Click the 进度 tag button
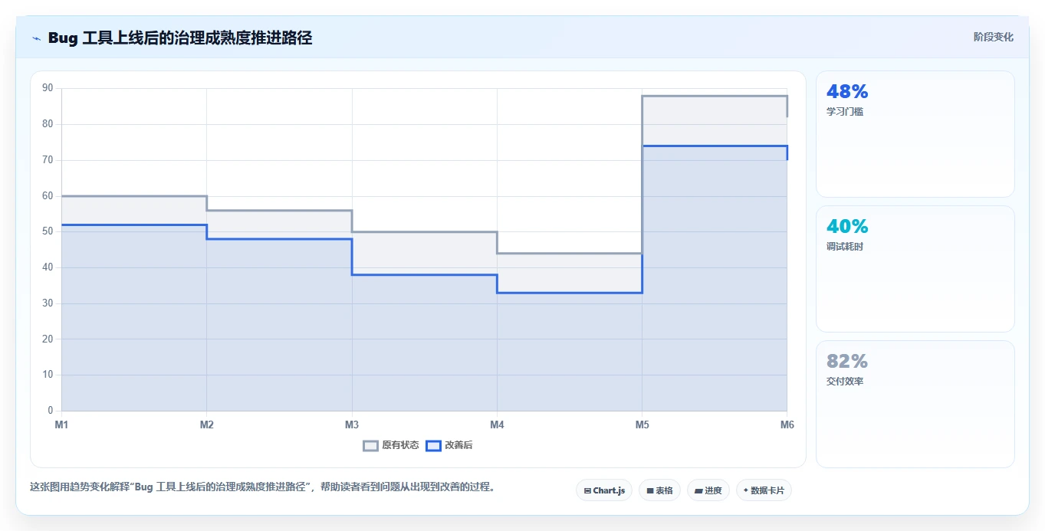Viewport: 1045px width, 531px height. click(708, 490)
